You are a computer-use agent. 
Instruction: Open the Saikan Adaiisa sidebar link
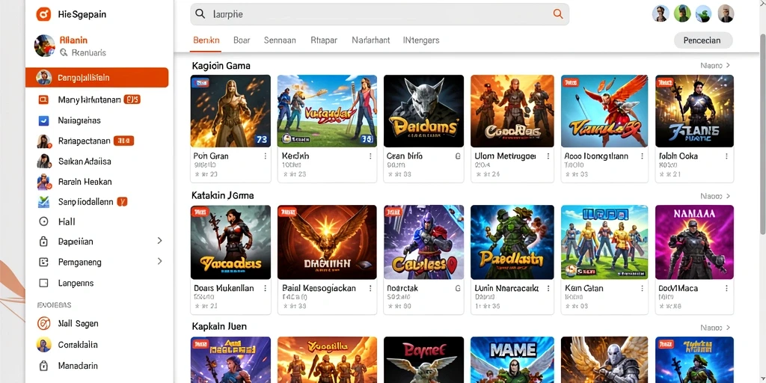pos(85,162)
